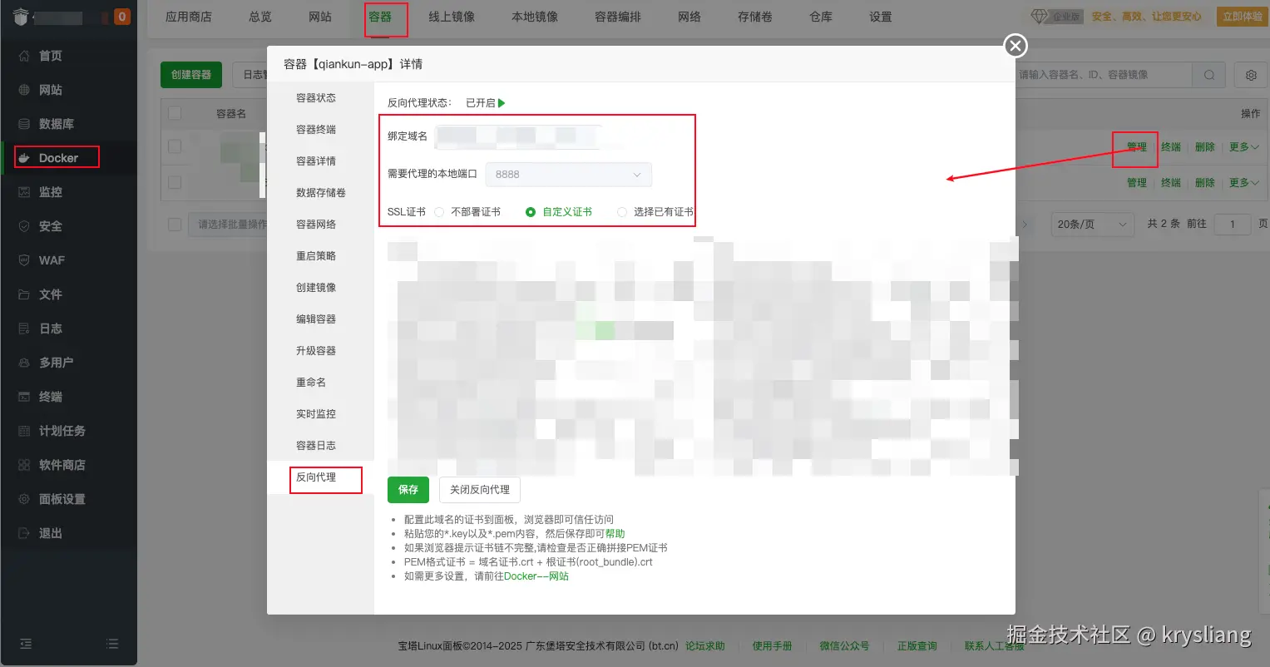The image size is (1270, 667).
Task: Close the container details dialog
Action: [1016, 46]
